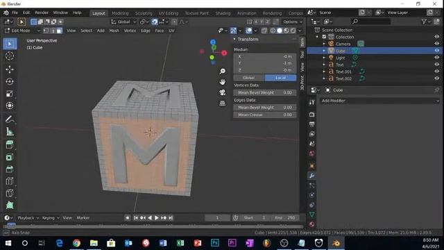Switch perspective/orthographic grid icon
Viewport: 444px width, 250px height.
point(223,103)
